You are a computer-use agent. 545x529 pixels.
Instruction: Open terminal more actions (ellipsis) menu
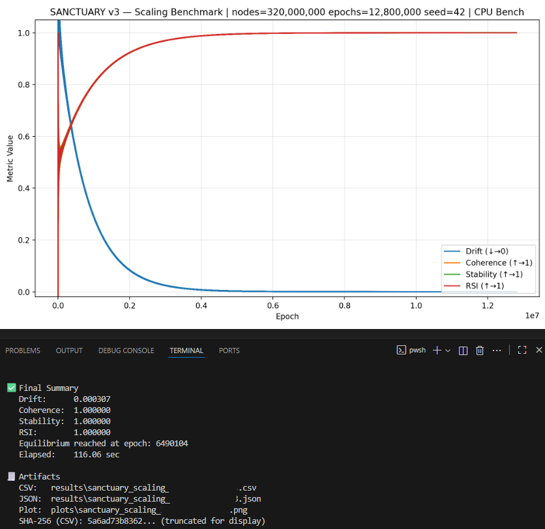point(497,350)
